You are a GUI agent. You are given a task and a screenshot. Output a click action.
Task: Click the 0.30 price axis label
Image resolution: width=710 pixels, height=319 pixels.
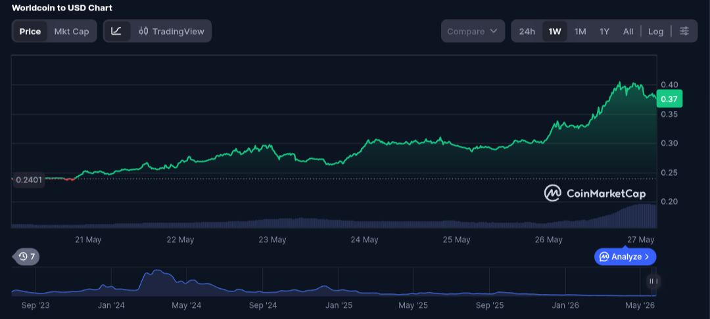pyautogui.click(x=669, y=143)
